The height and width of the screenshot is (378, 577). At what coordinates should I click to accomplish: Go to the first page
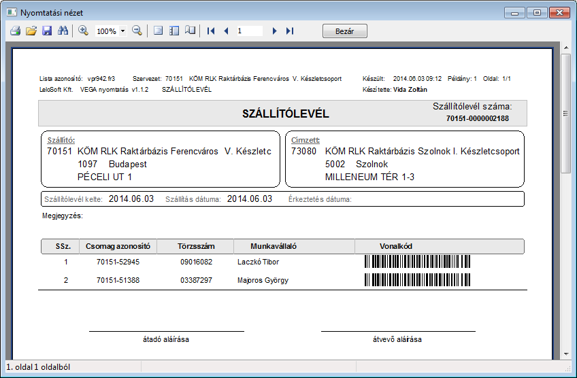pos(211,31)
